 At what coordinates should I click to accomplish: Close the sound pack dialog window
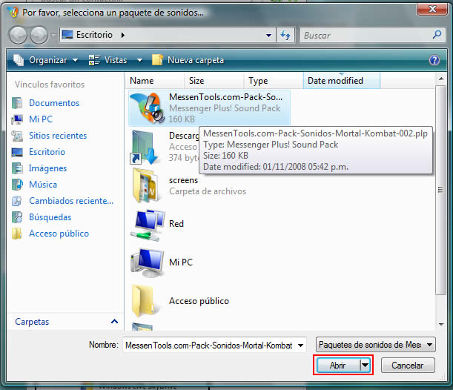[432, 9]
